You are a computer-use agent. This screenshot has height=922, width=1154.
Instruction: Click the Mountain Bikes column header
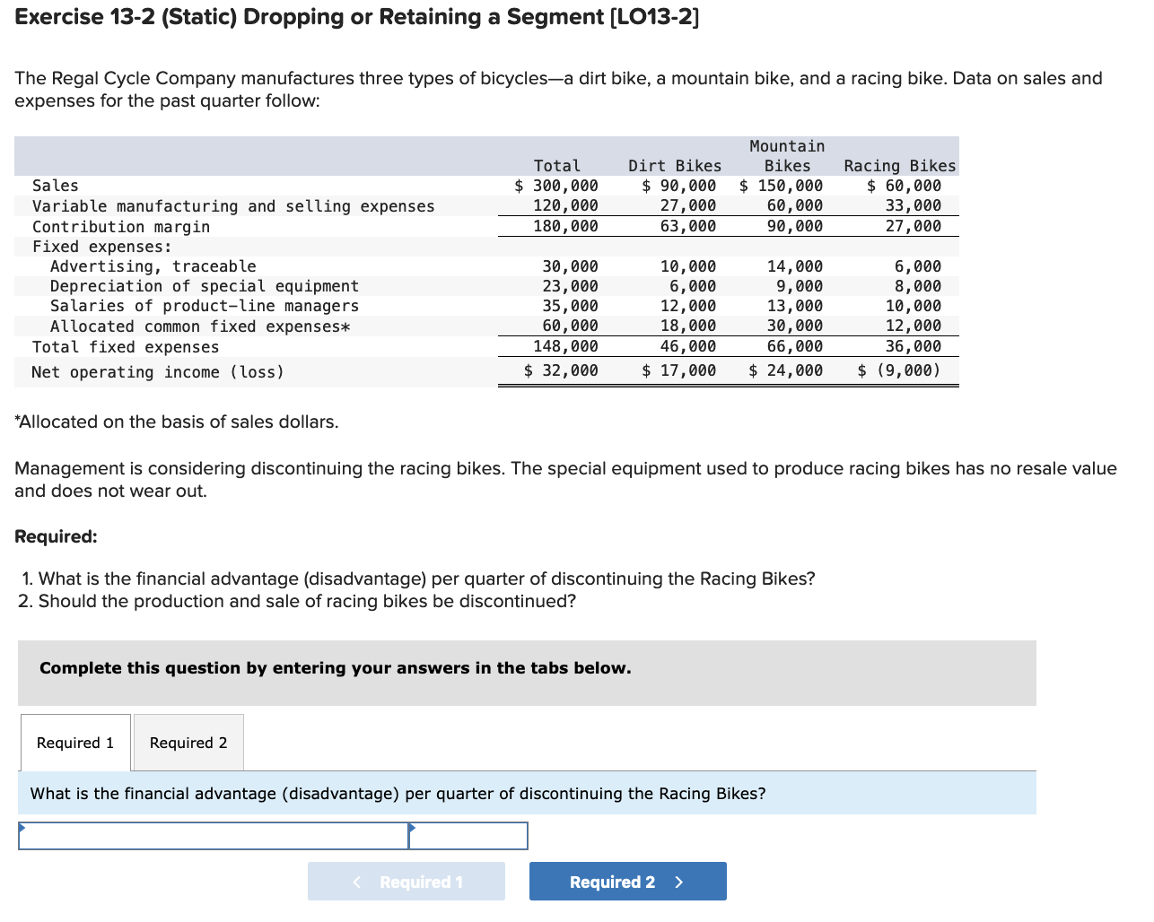[x=786, y=155]
